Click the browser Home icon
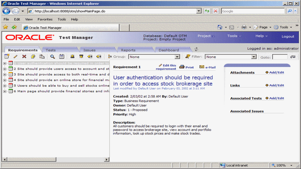The width and height of the screenshot is (301, 169). 220,27
